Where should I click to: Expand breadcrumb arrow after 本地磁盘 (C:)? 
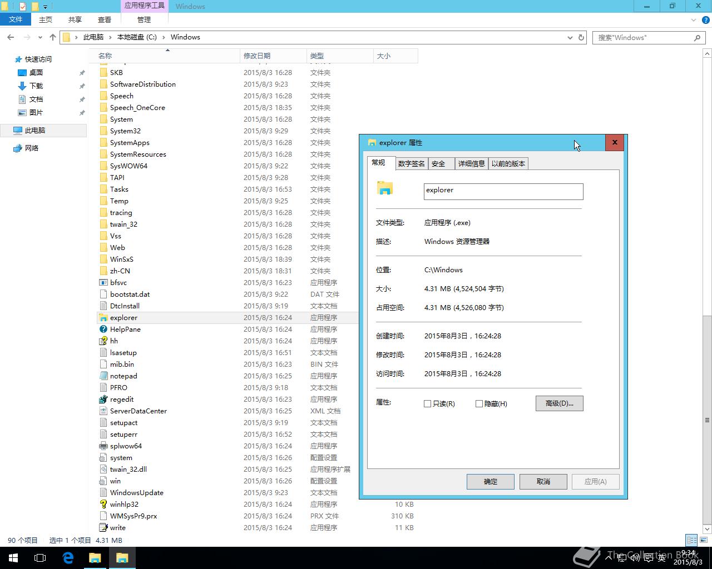click(x=164, y=37)
